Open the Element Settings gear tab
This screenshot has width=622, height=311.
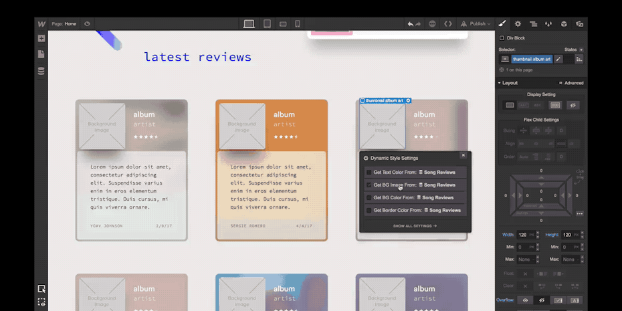click(x=518, y=24)
